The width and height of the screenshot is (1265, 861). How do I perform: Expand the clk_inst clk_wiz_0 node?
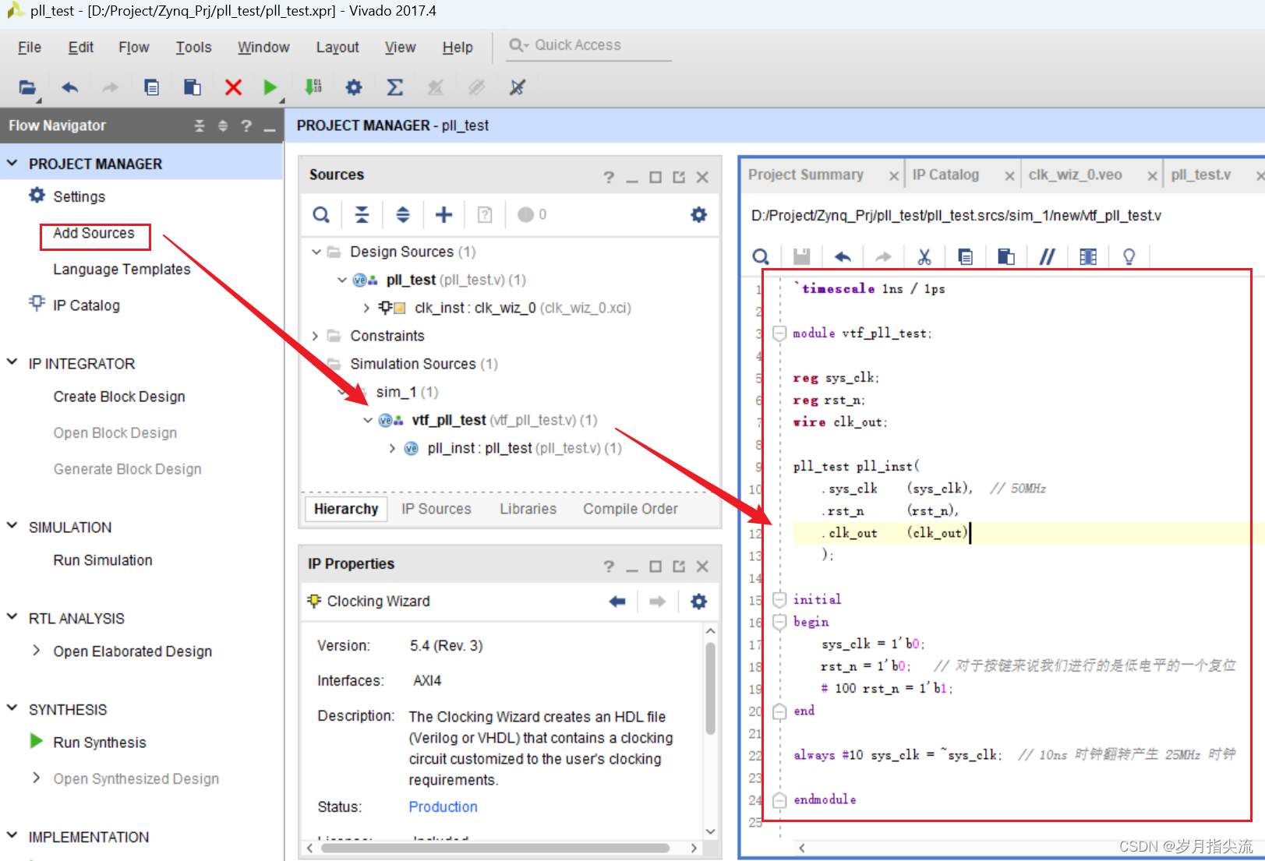point(367,308)
